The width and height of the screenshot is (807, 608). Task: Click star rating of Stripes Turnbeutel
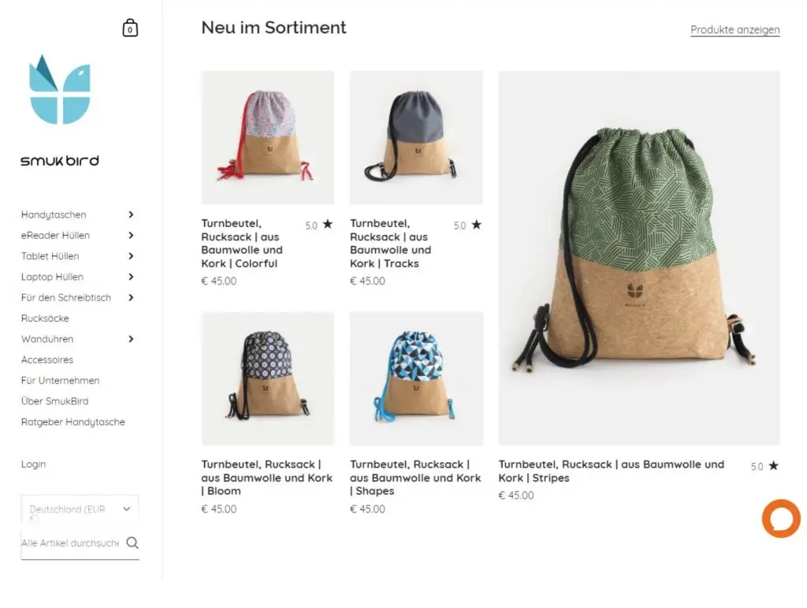pos(764,466)
